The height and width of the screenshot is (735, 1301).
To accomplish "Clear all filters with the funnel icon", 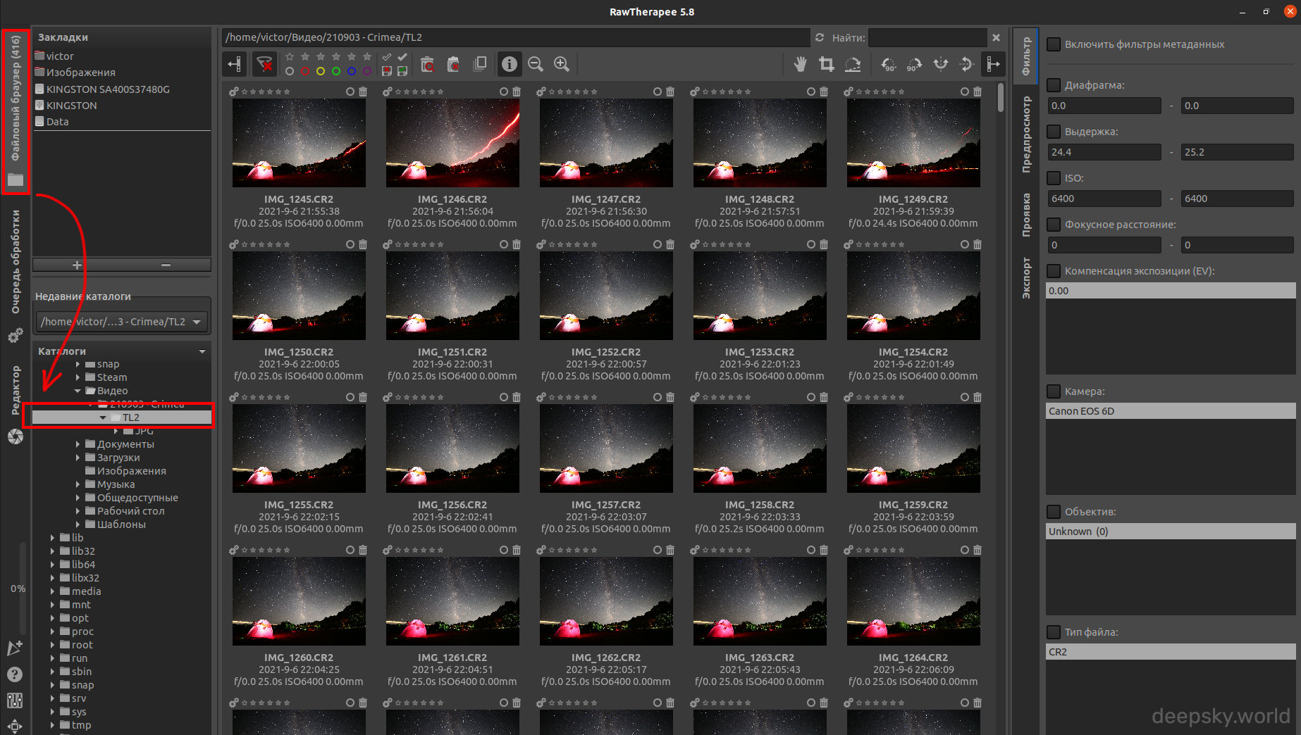I will 265,64.
